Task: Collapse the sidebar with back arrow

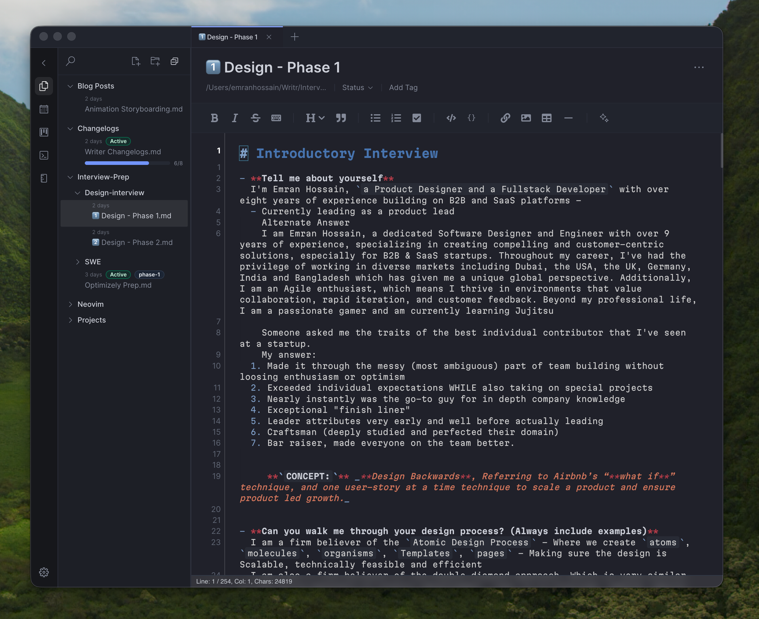Action: click(44, 63)
